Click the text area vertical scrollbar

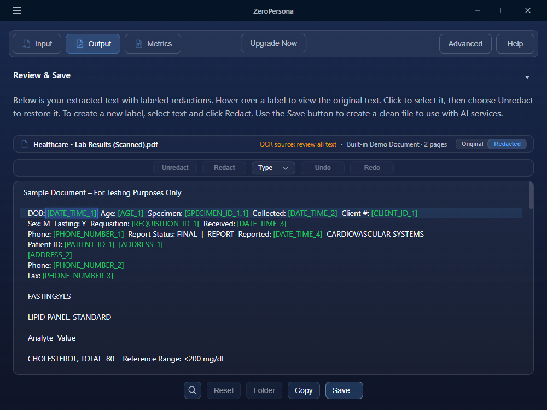[x=531, y=195]
